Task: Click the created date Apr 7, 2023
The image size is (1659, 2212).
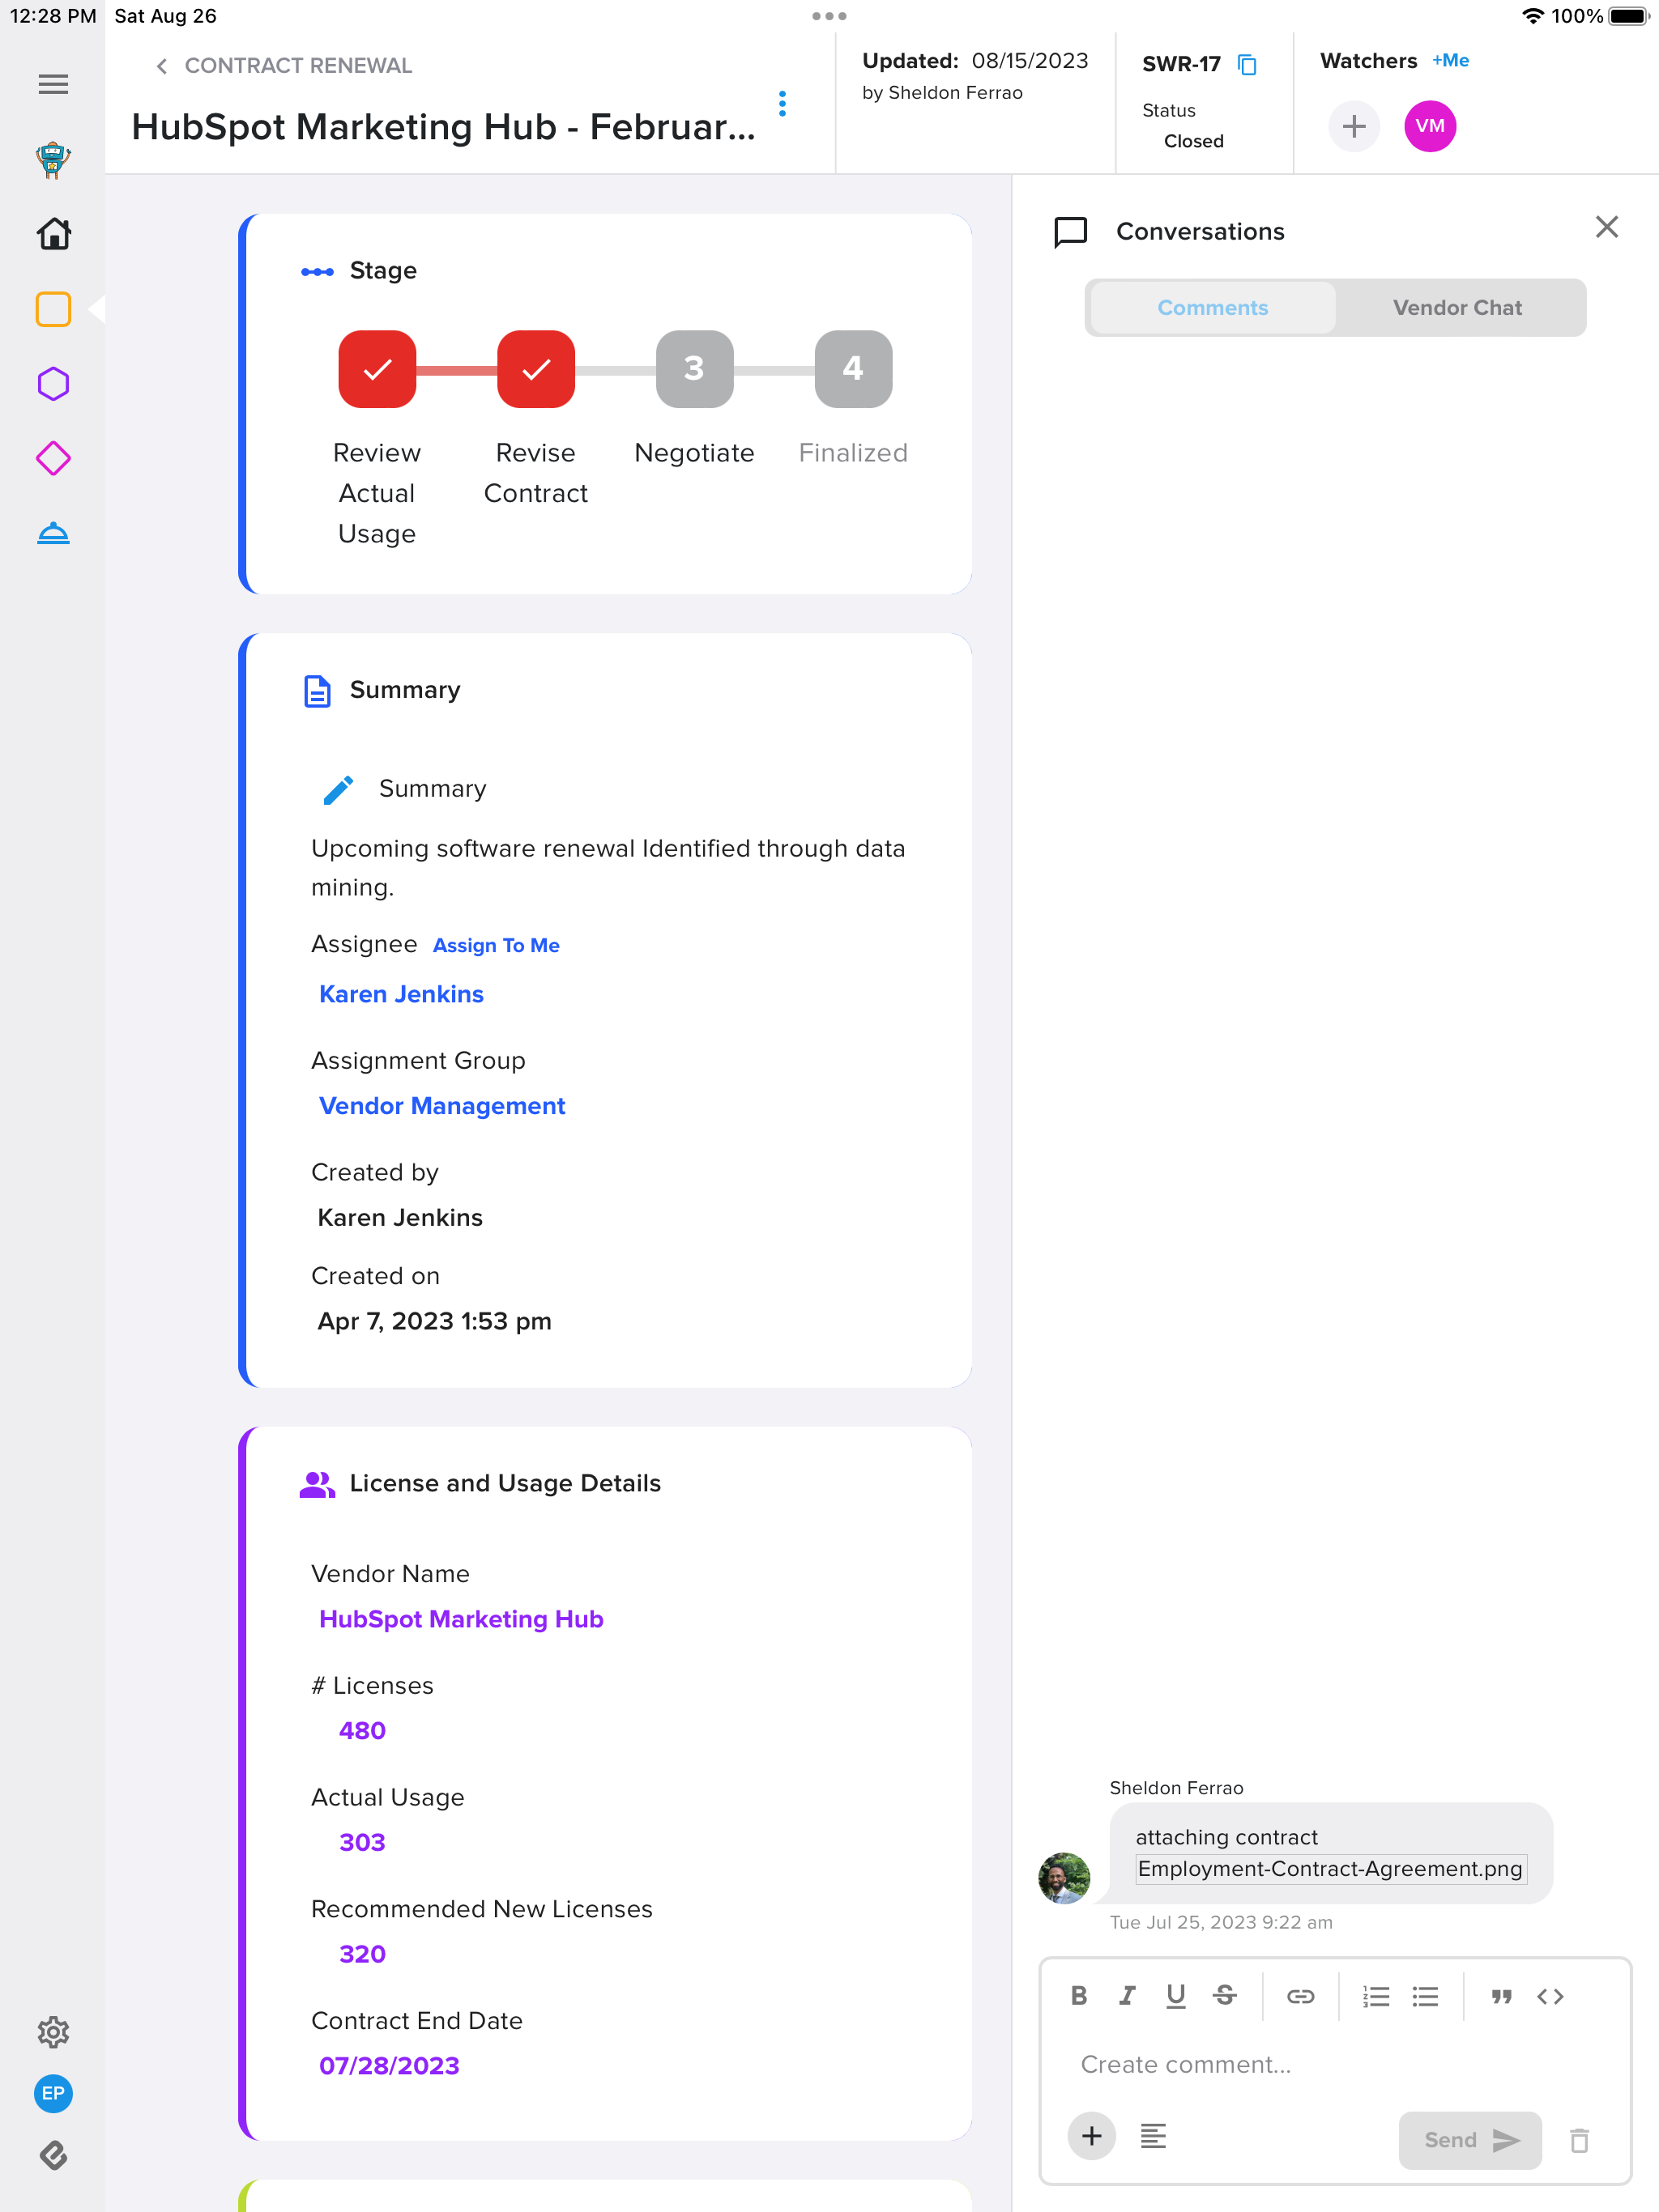Action: tap(434, 1322)
